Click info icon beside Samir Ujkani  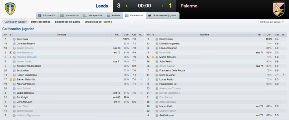[157, 39]
